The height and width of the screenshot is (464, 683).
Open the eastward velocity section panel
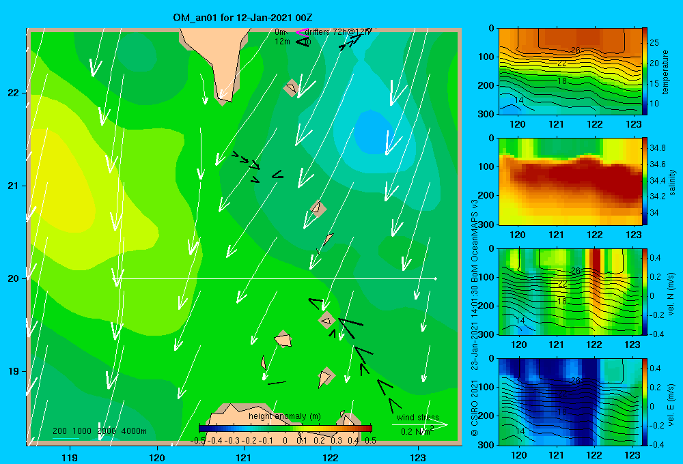(x=570, y=402)
